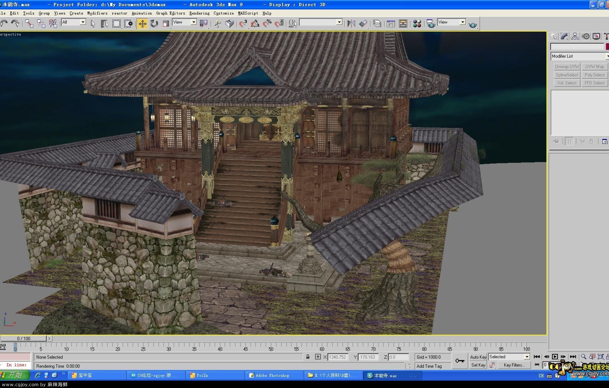Toggle Auto Key mode
This screenshot has height=388, width=609.
[x=478, y=357]
